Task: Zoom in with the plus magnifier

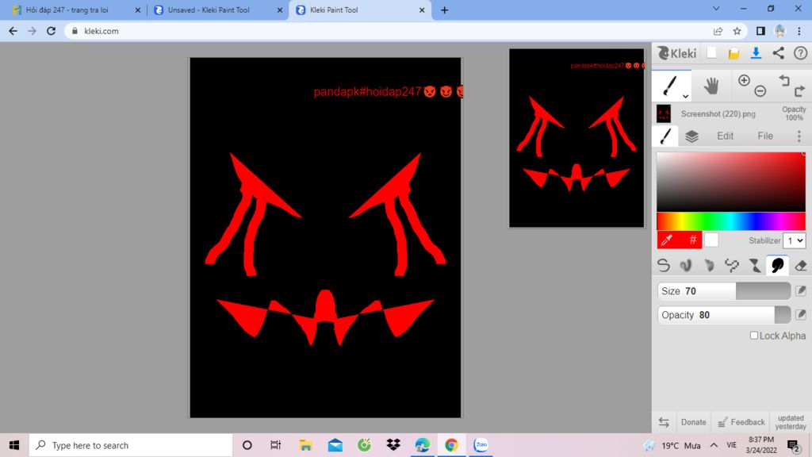Action: click(x=744, y=80)
